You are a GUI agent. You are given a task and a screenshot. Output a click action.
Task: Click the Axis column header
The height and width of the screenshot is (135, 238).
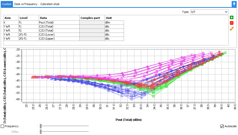[11, 18]
